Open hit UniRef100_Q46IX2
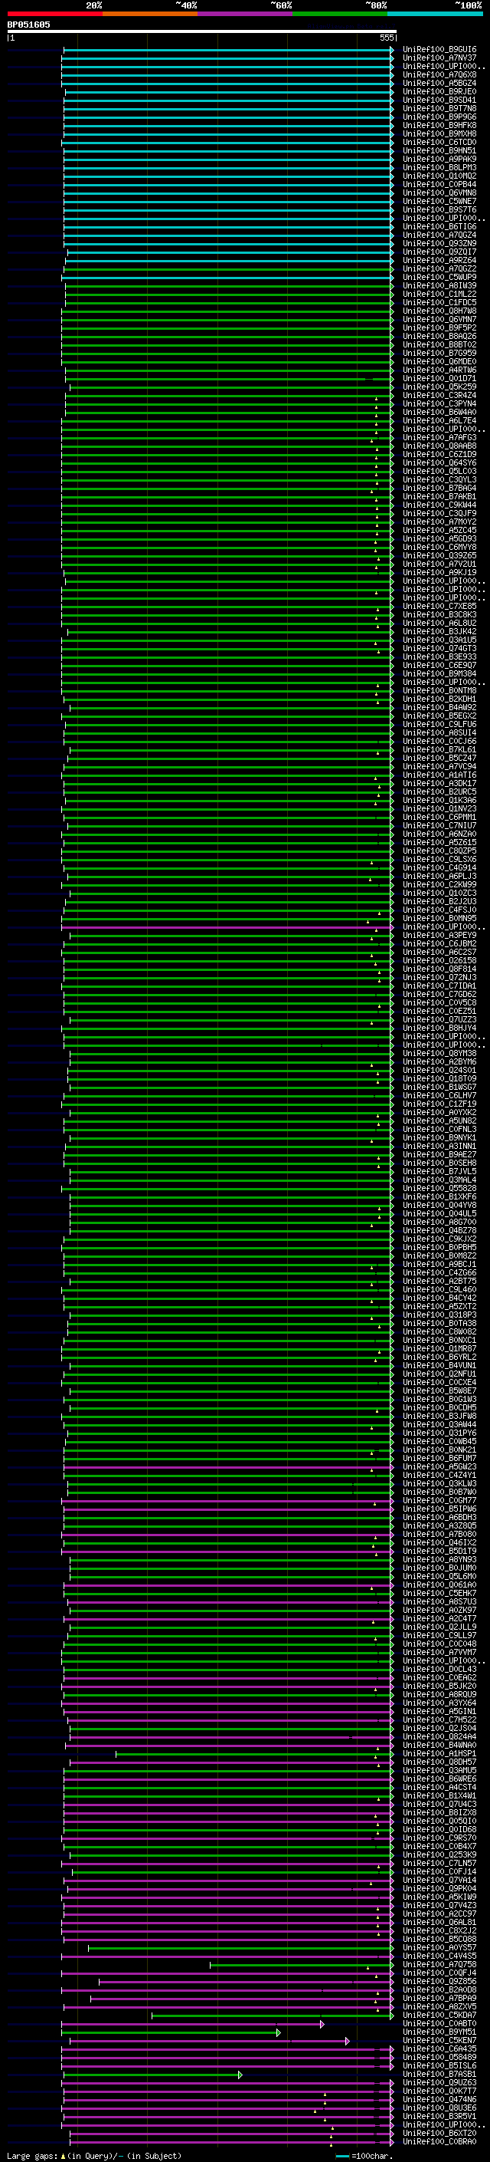Image resolution: width=490 pixels, height=2162 pixels. coord(439,1542)
